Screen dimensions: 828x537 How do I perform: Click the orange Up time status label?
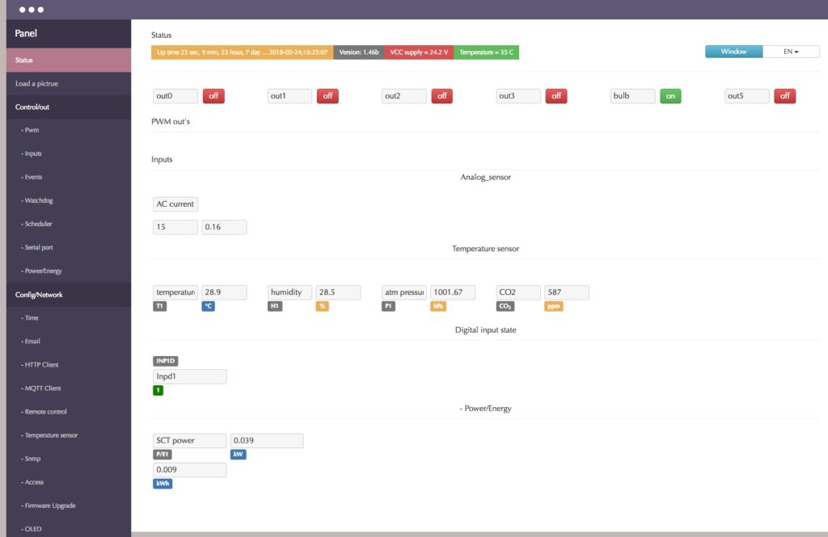tap(243, 52)
